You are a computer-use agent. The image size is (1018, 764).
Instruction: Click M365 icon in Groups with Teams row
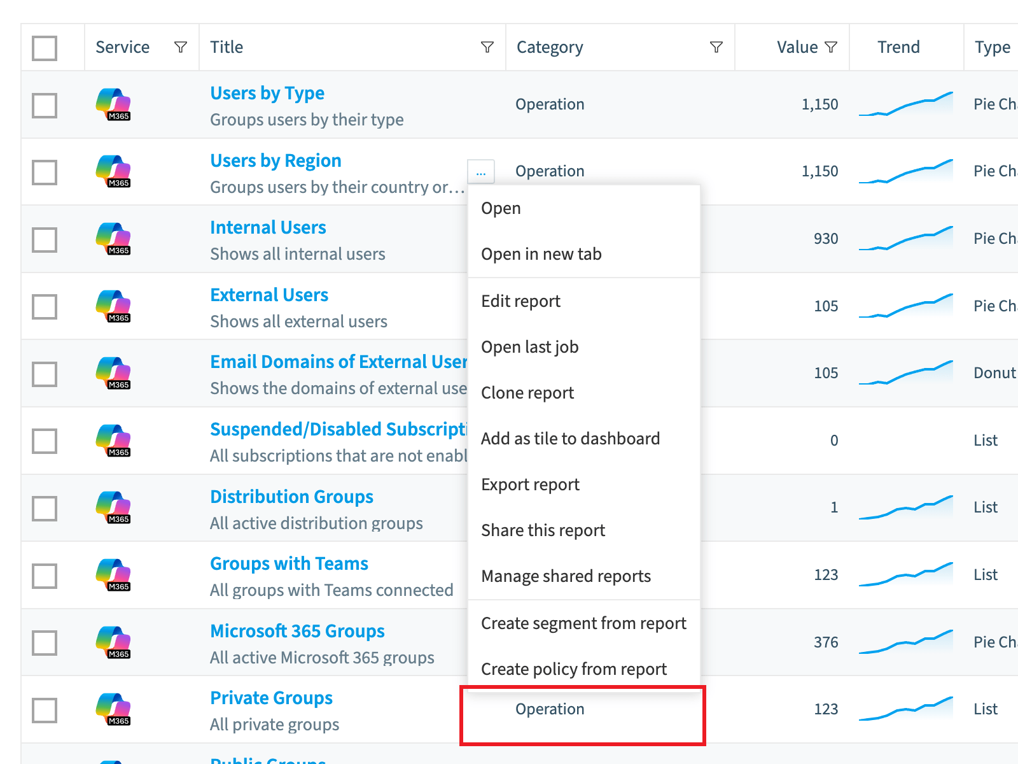[113, 575]
